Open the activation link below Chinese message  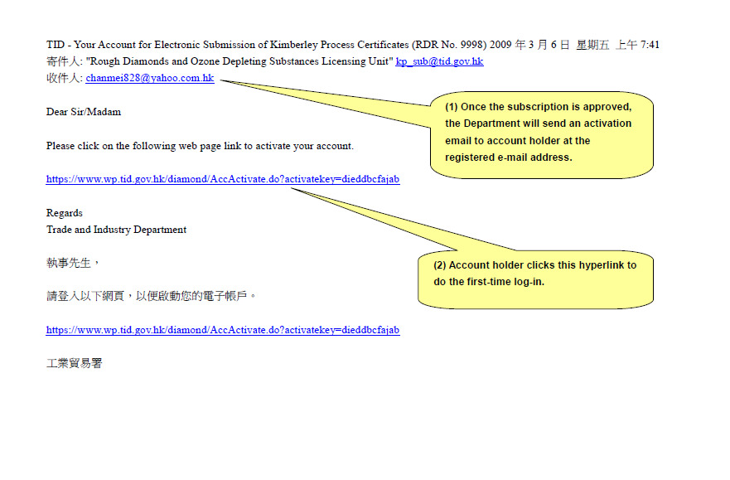223,330
